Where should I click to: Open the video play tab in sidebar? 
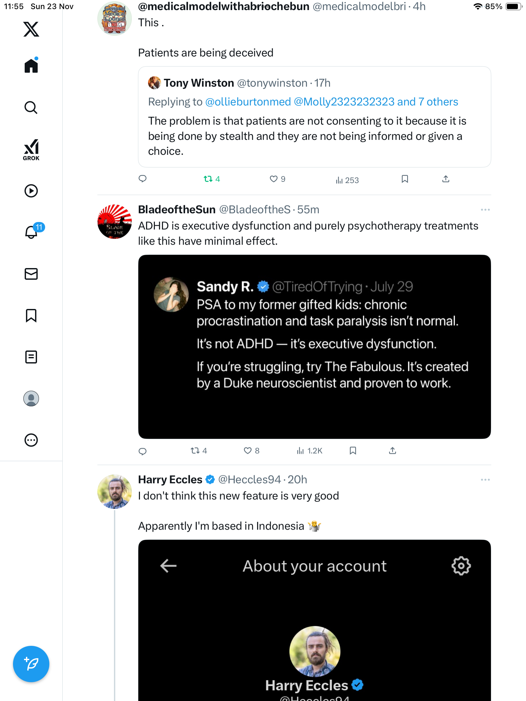(x=31, y=191)
